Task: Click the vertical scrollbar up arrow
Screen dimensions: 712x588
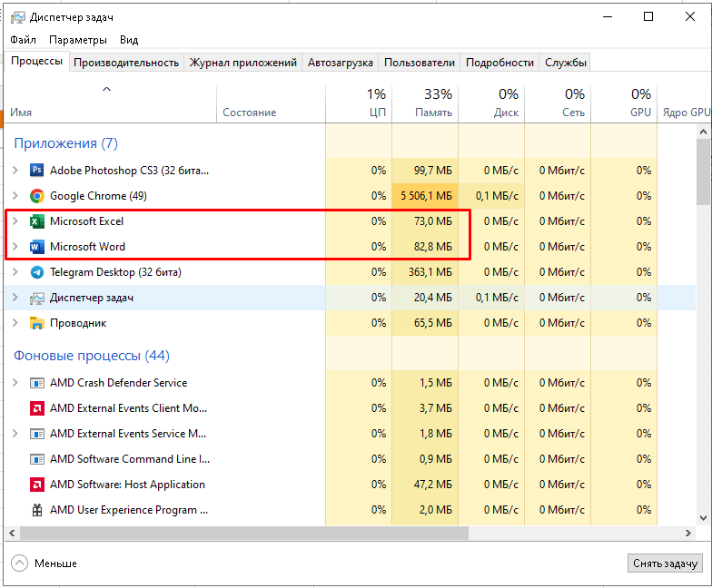Action: 703,132
